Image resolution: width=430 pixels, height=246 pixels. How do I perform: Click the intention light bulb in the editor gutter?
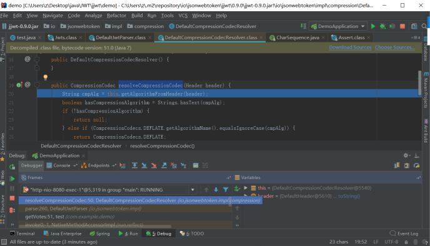46,77
